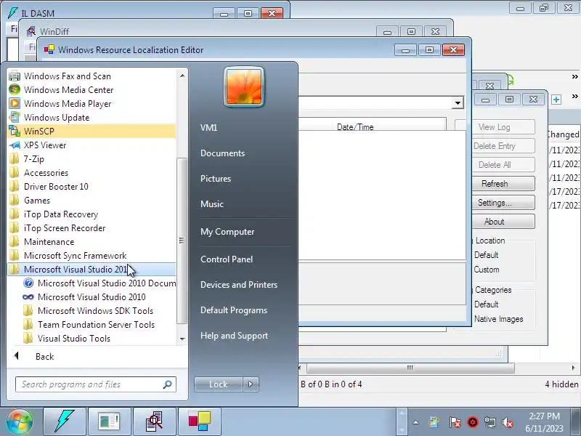581x436 pixels.
Task: Switch to WinDiff in the taskbar
Action: pyautogui.click(x=155, y=421)
